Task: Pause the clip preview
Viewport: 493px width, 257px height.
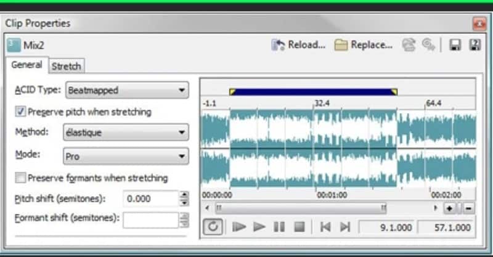Action: [279, 226]
